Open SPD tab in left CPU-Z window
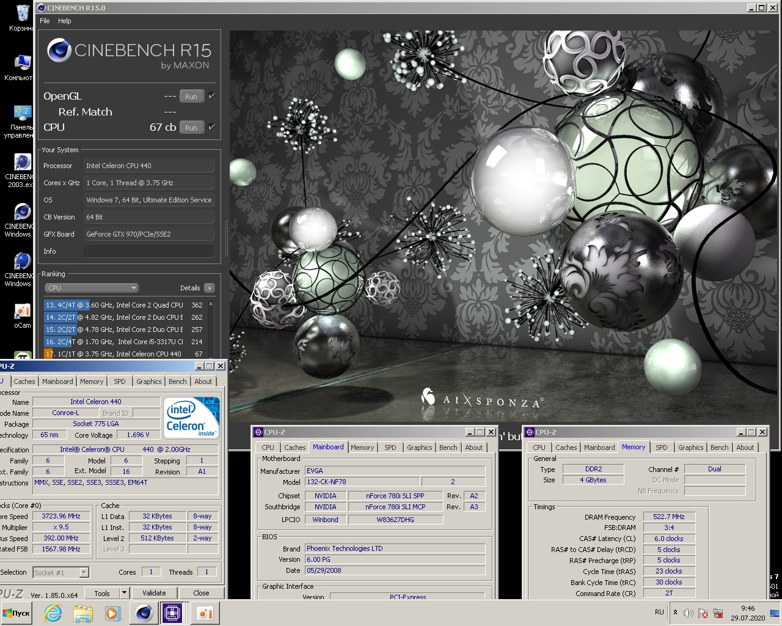This screenshot has height=626, width=782. [x=120, y=381]
